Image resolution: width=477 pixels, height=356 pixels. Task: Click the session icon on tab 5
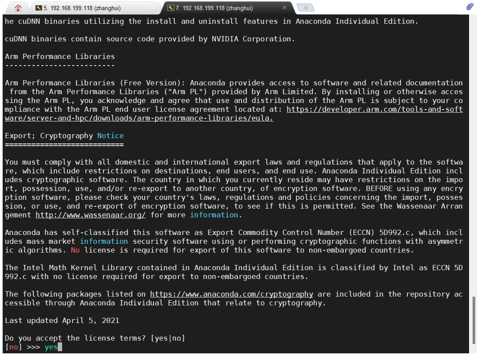click(38, 8)
